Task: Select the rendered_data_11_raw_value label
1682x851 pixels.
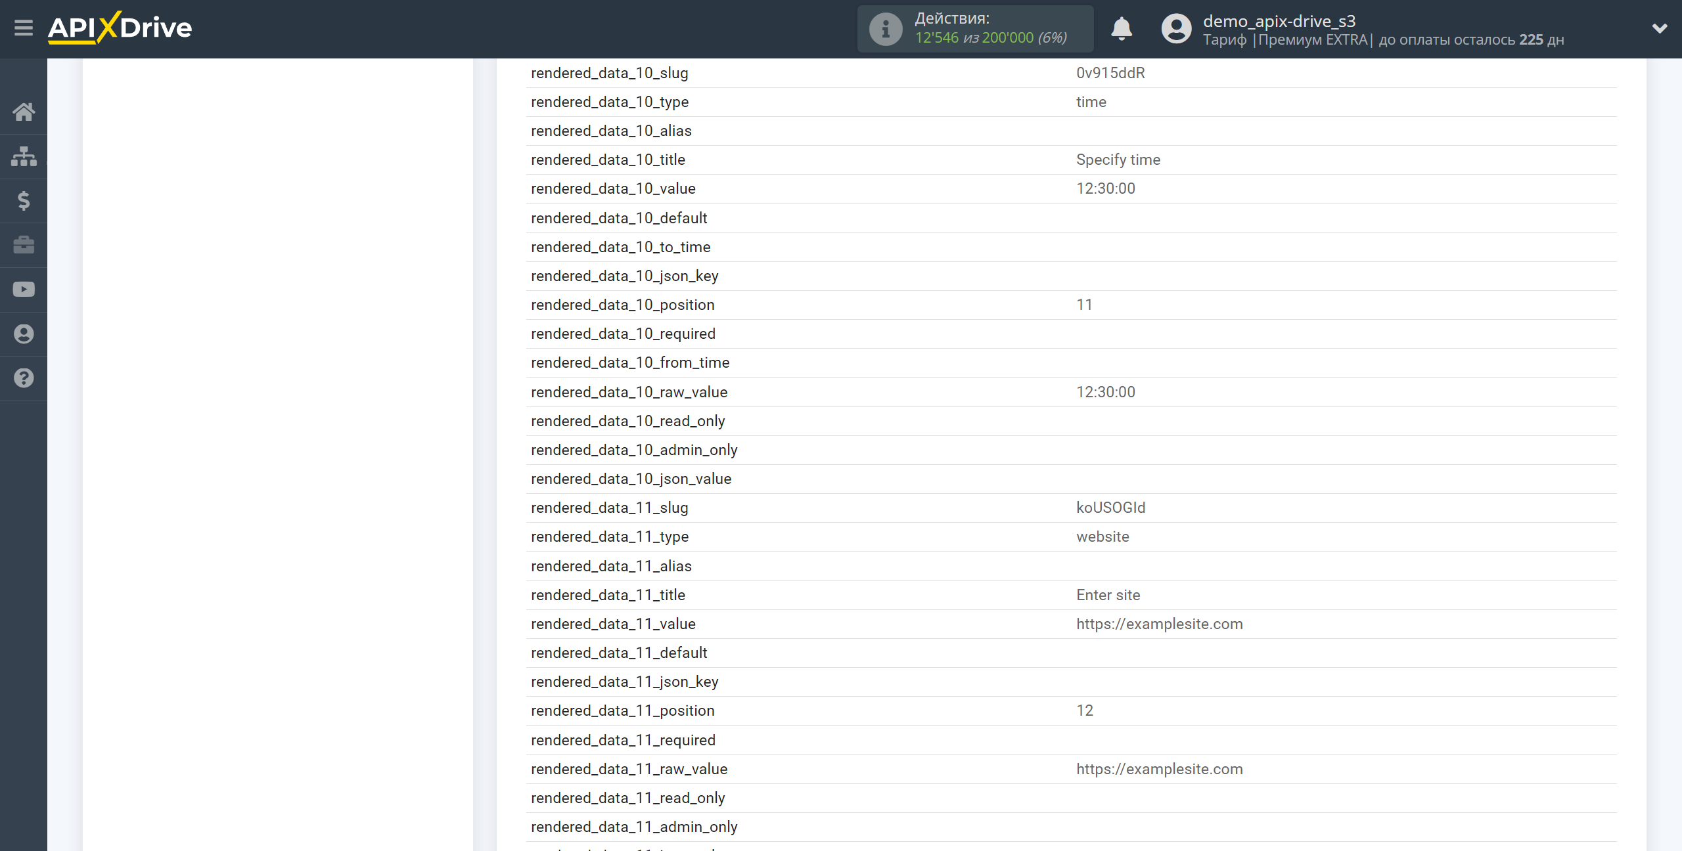Action: coord(629,769)
